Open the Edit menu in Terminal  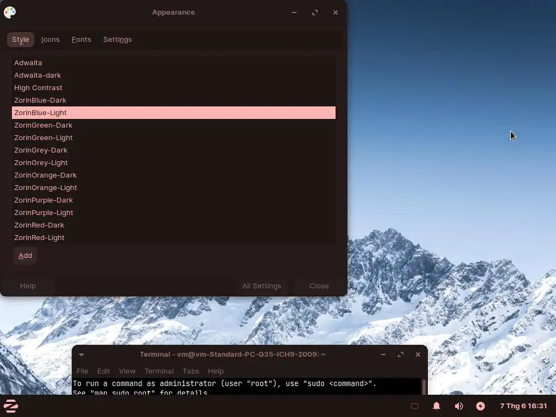coord(104,371)
